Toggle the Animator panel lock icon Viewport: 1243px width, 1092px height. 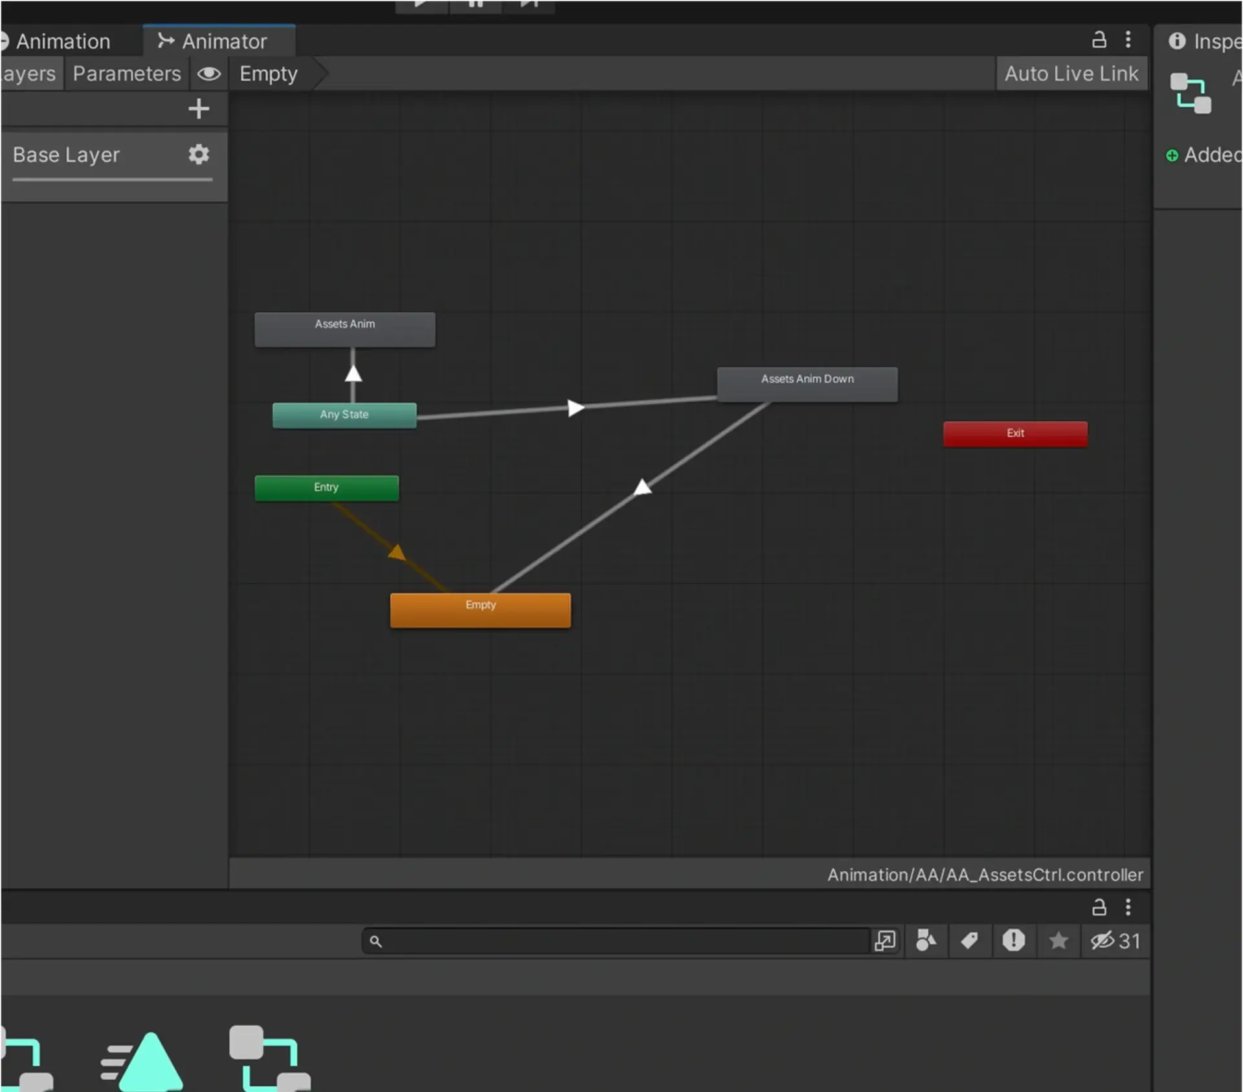pos(1099,40)
